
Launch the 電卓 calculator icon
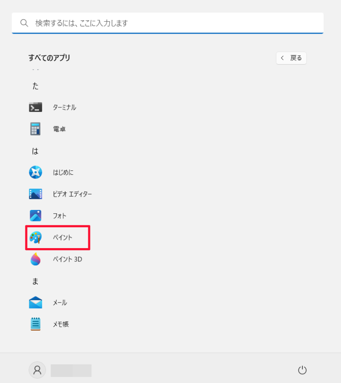(x=36, y=129)
